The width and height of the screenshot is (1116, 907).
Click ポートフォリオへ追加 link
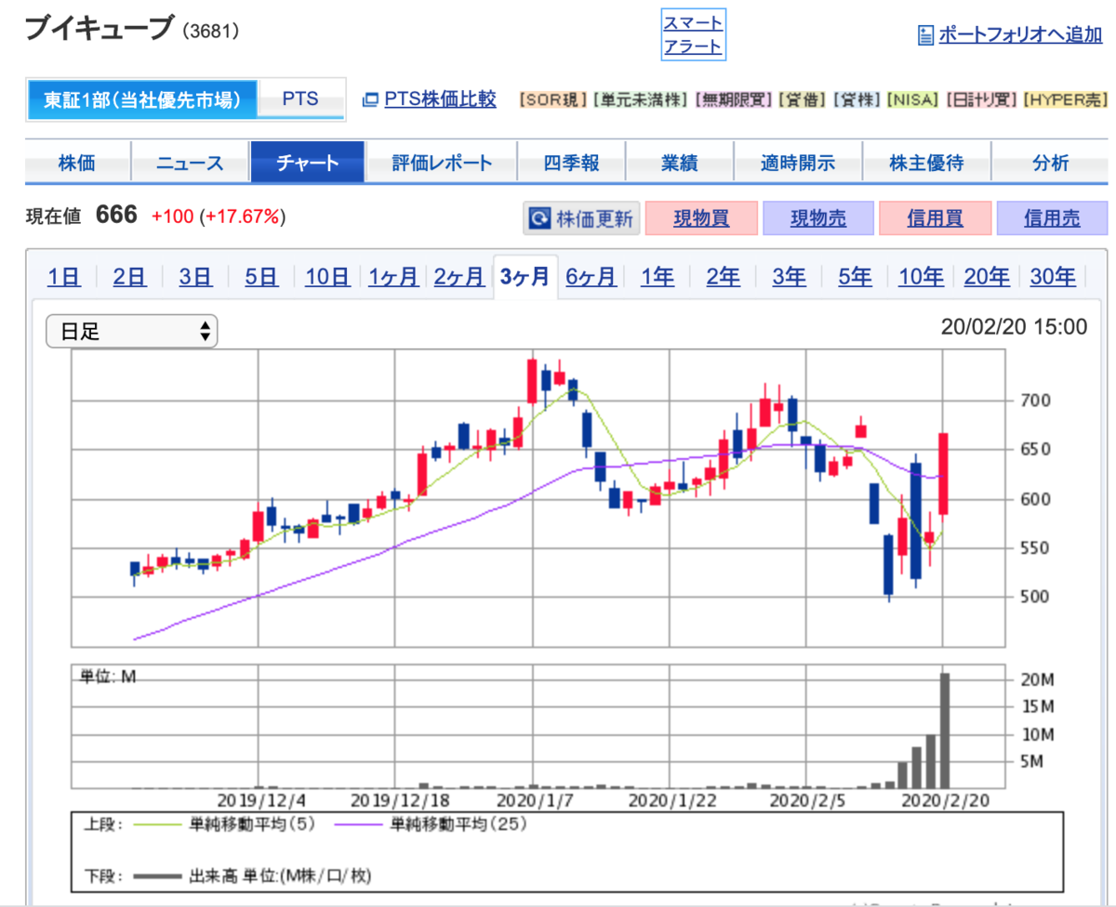click(x=1020, y=35)
